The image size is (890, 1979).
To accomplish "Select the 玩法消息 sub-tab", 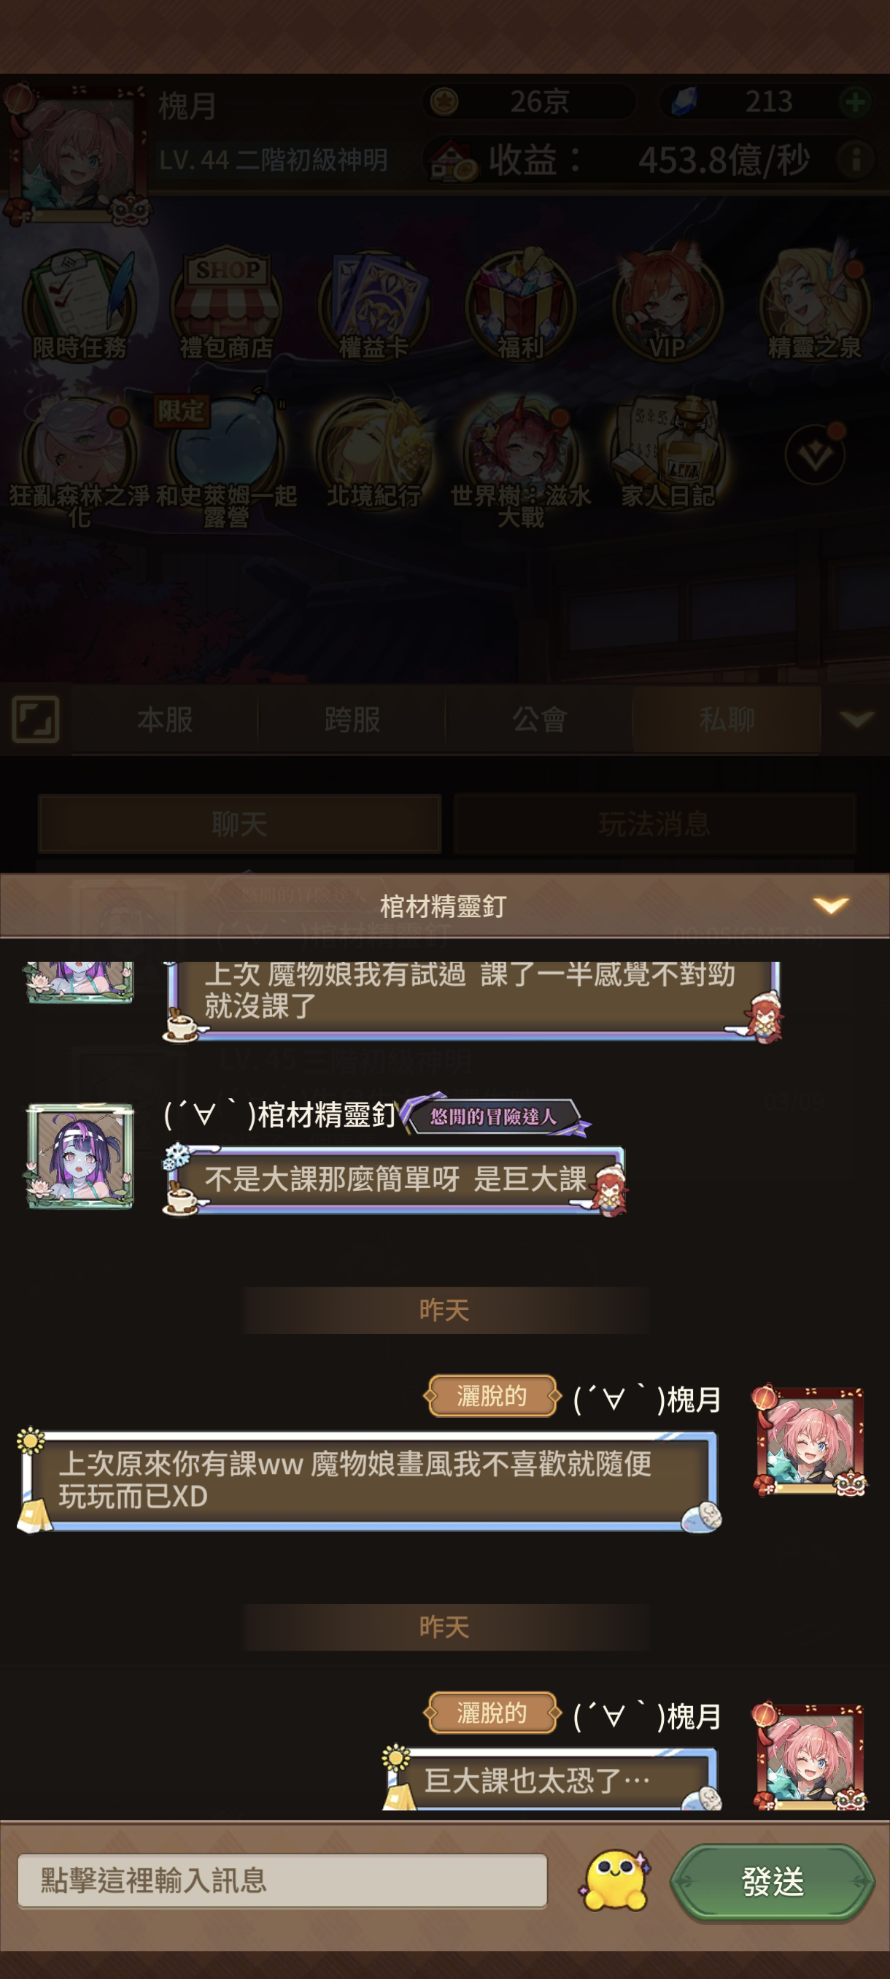I will click(x=654, y=825).
